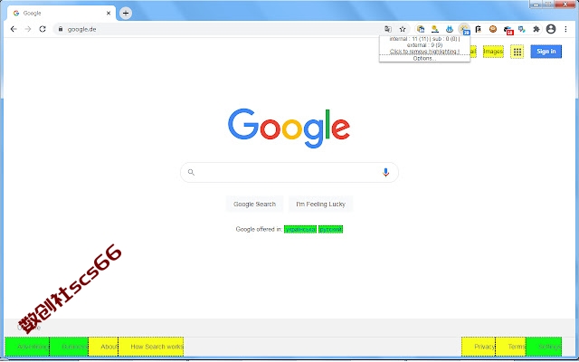Click the Google Search button
Viewport: 579px width, 362px height.
(254, 204)
